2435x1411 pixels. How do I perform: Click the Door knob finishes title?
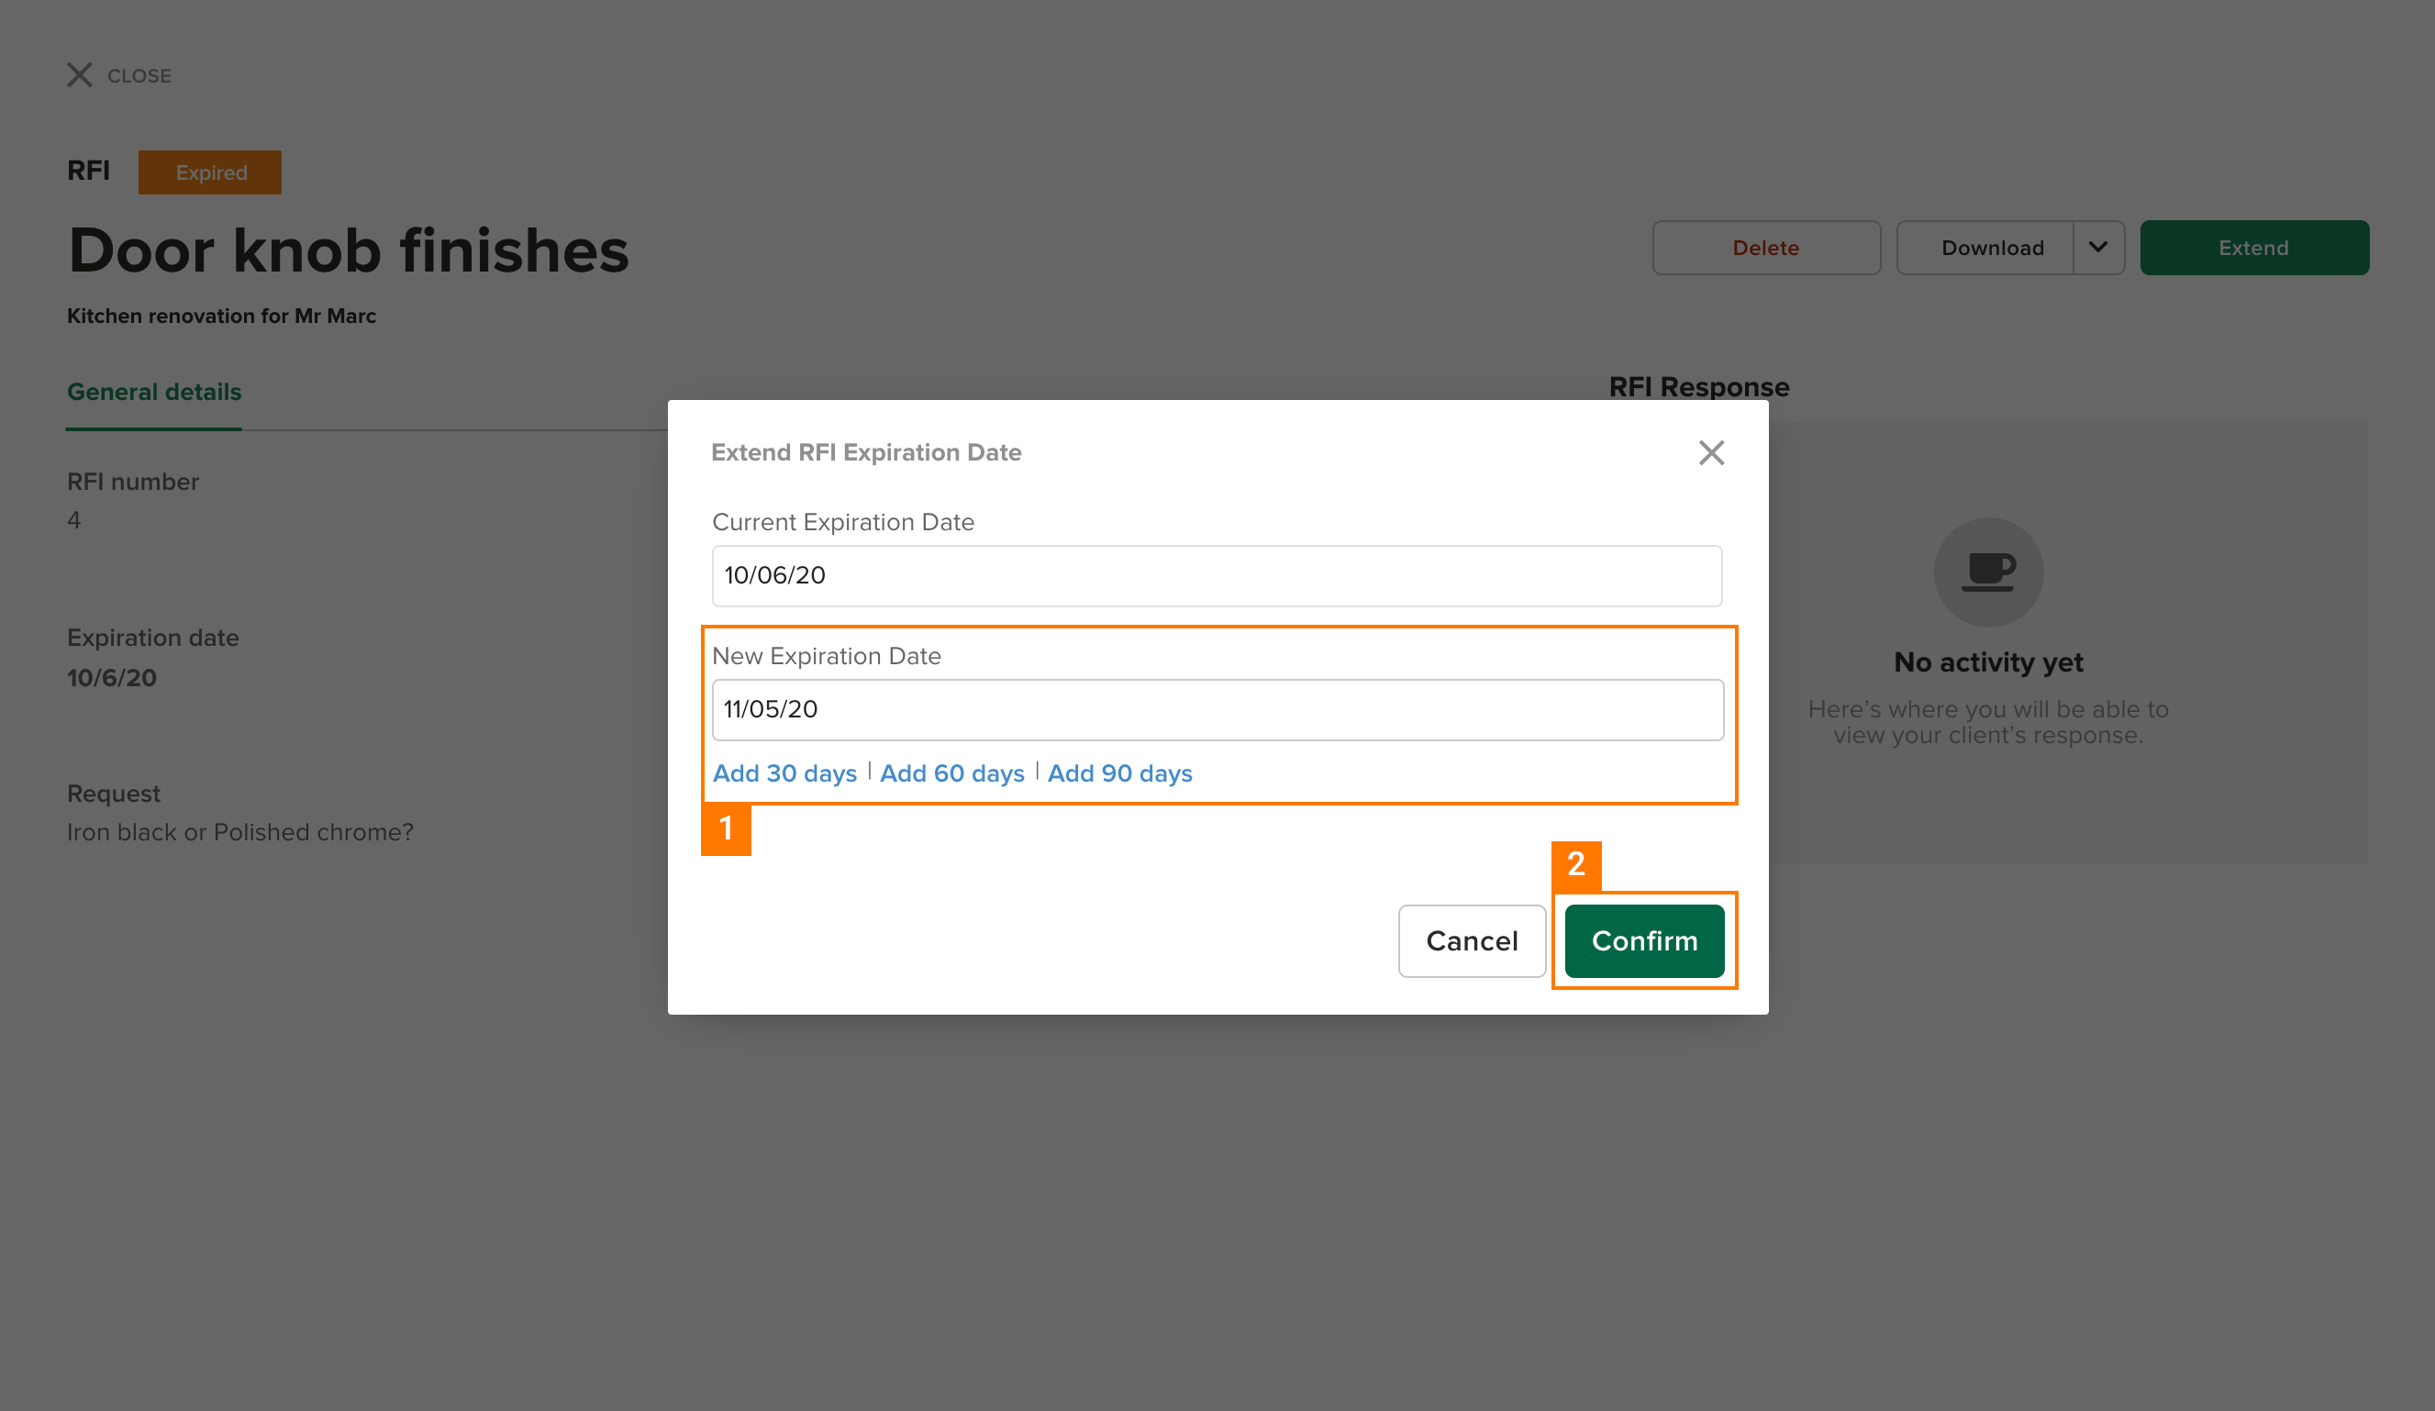pyautogui.click(x=349, y=251)
